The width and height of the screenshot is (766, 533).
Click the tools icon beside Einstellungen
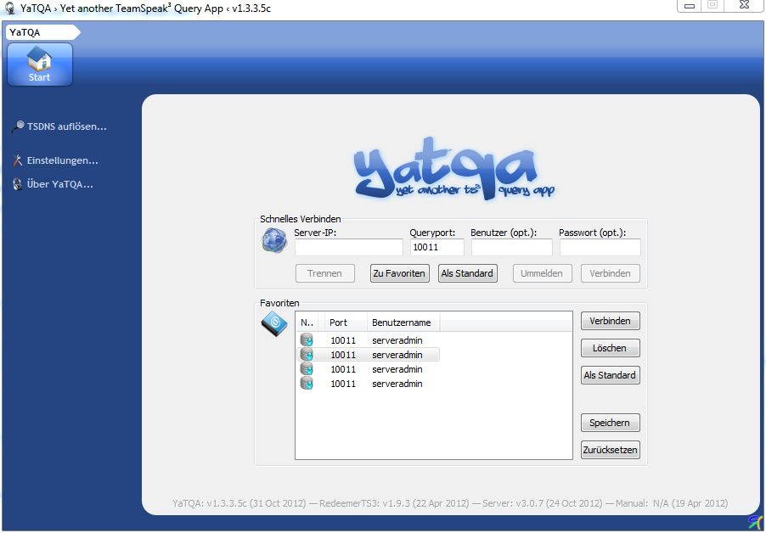18,160
